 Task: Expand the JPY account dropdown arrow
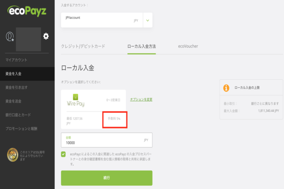click(148, 20)
